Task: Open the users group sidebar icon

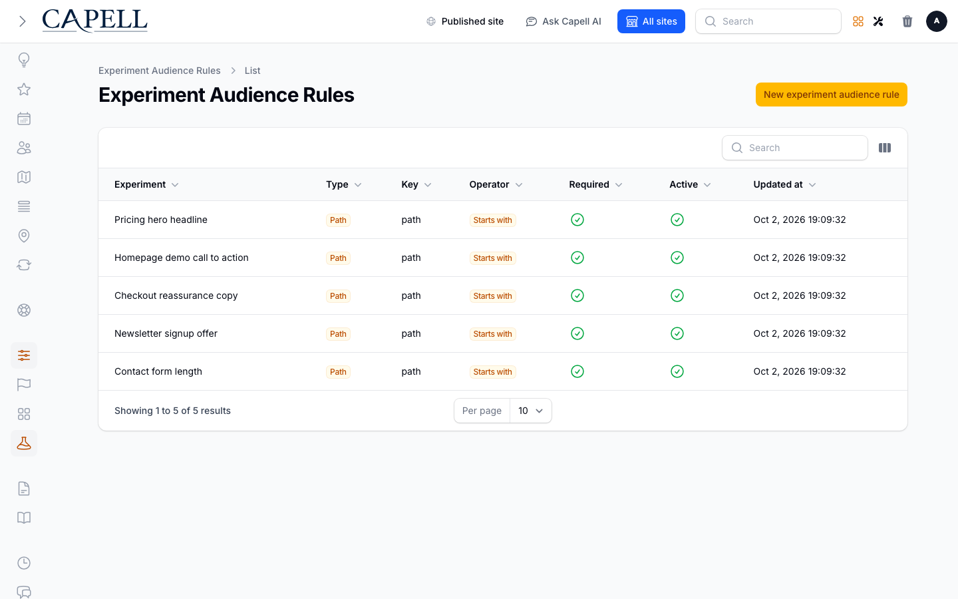Action: (24, 148)
